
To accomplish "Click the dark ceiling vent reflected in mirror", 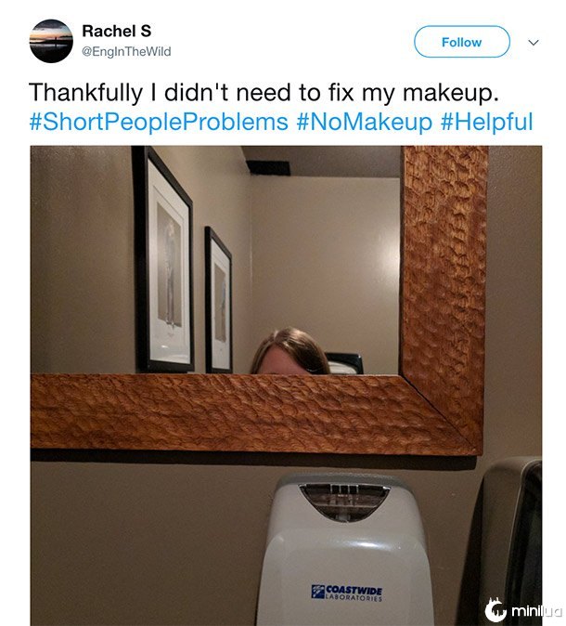I will pos(268,168).
